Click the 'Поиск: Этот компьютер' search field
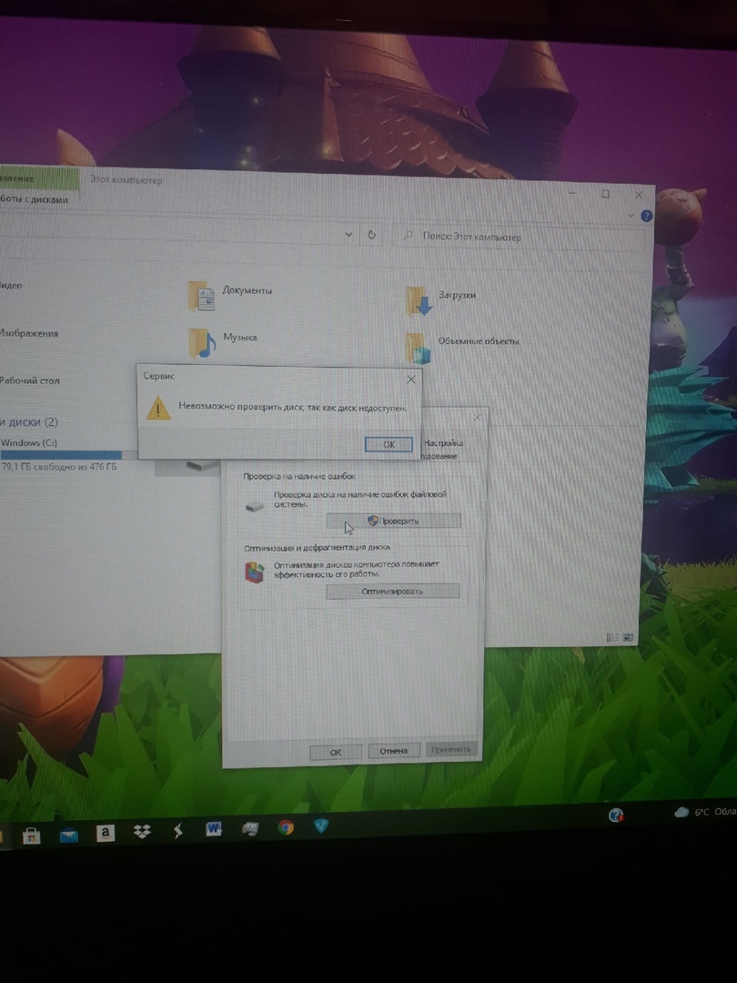737x983 pixels. tap(518, 238)
